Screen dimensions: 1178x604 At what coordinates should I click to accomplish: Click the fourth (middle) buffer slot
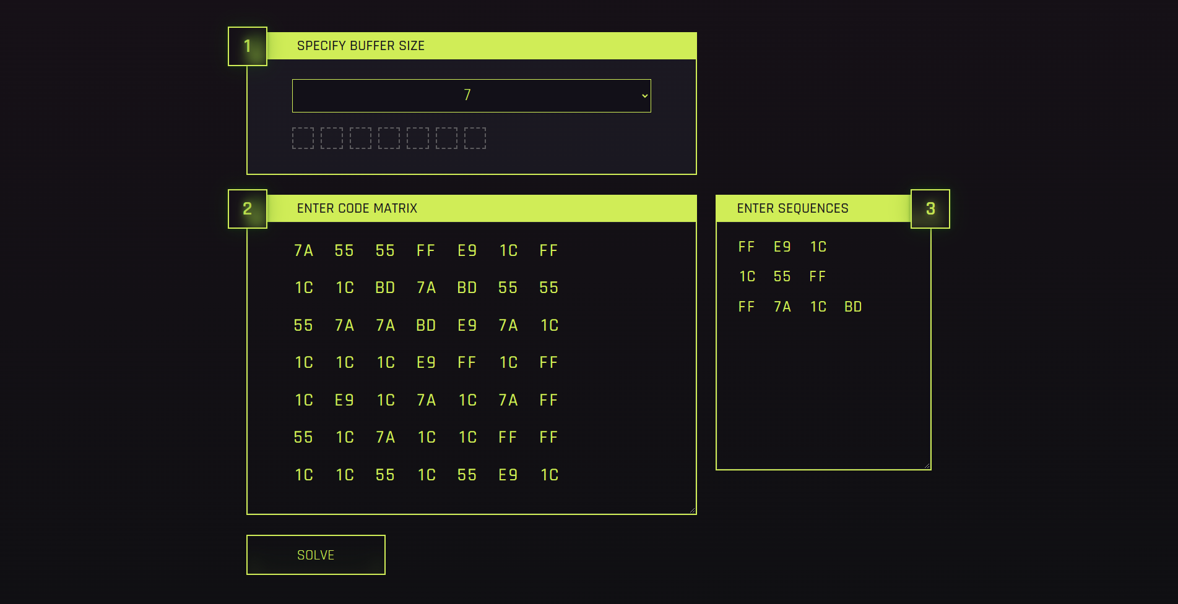pyautogui.click(x=389, y=138)
